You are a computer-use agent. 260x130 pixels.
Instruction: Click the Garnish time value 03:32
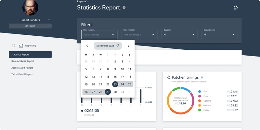pyautogui.click(x=232, y=105)
